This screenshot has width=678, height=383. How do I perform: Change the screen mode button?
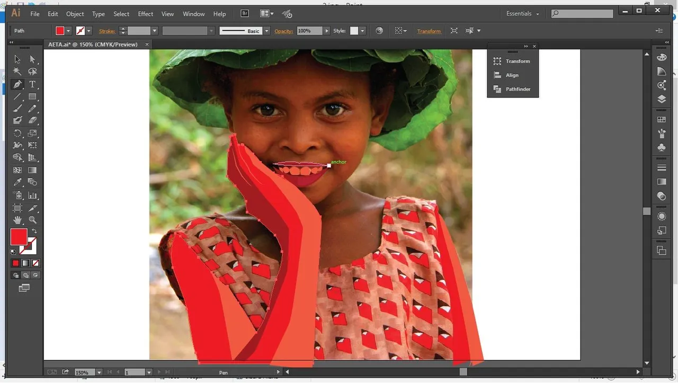[24, 288]
